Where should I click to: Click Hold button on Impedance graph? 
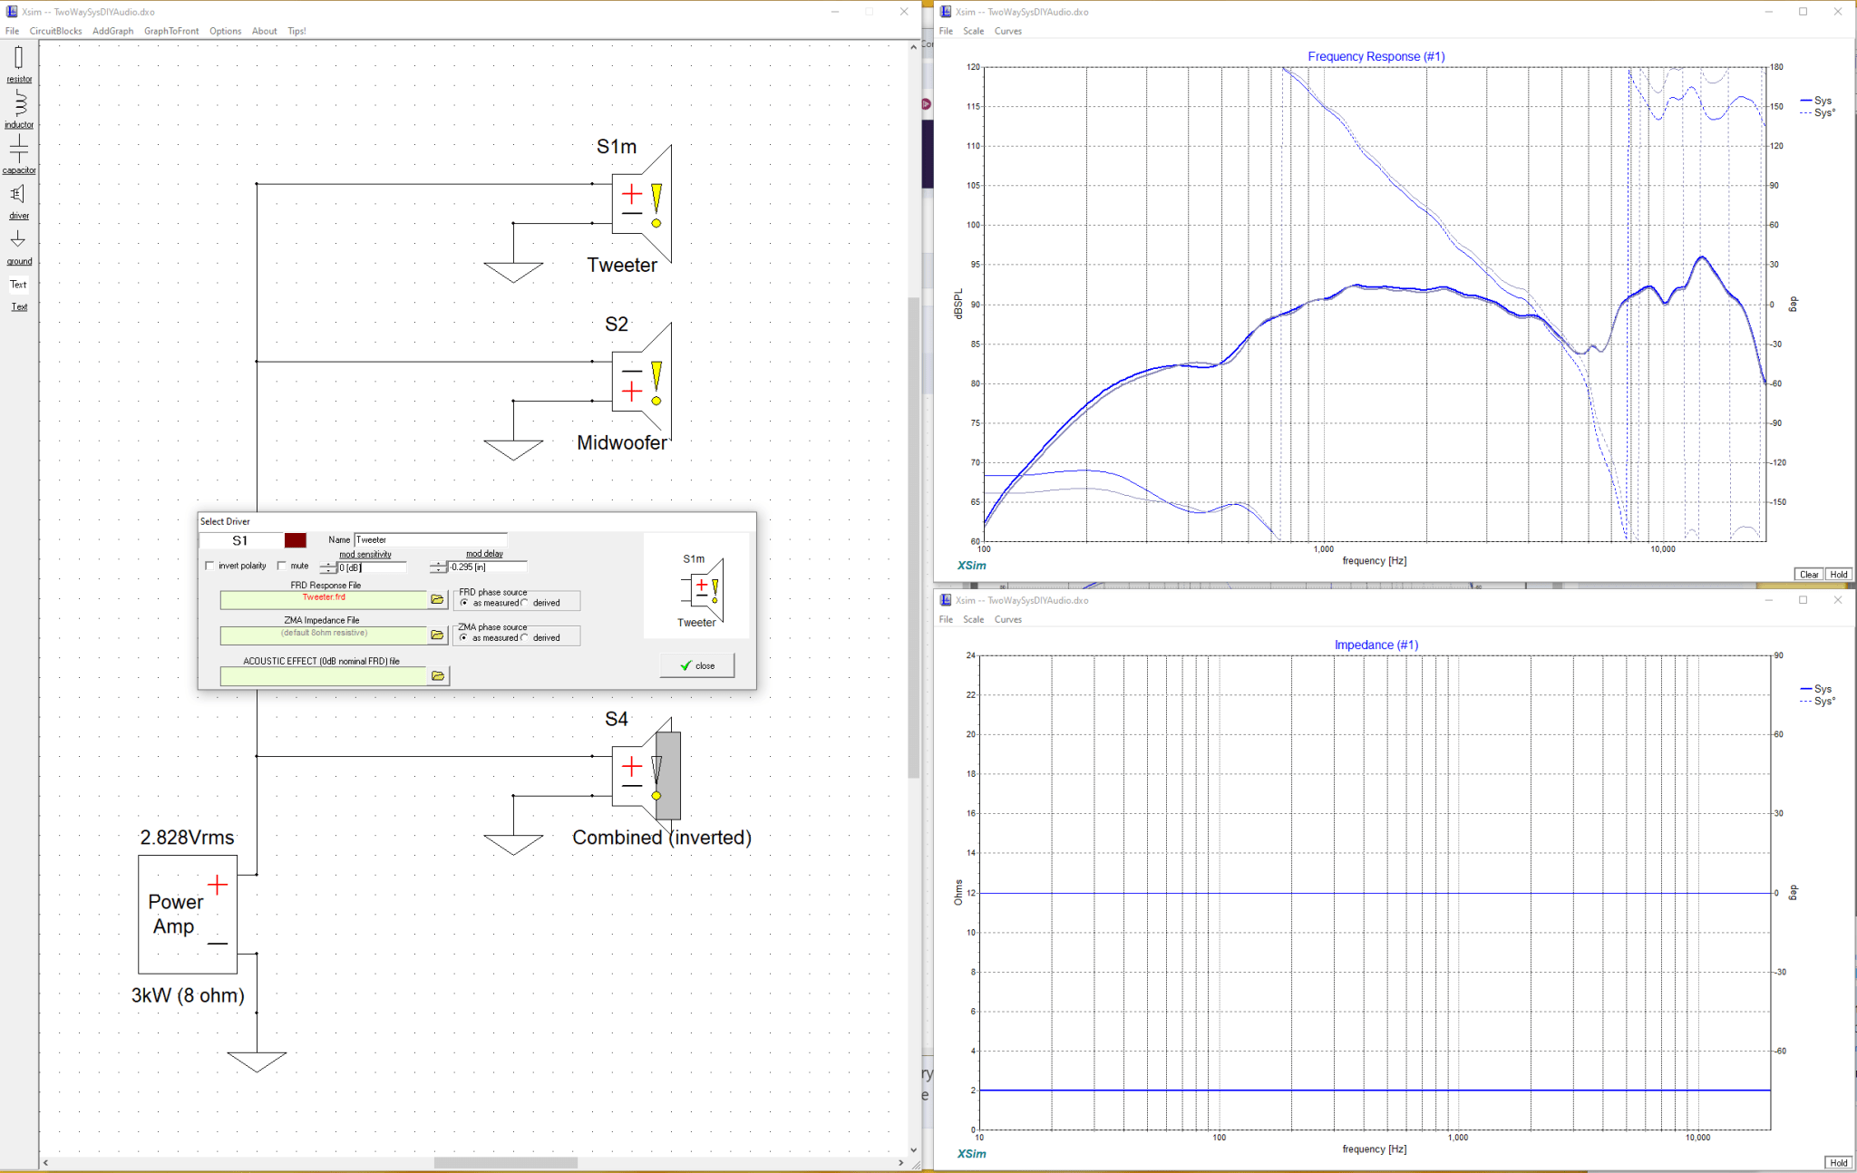click(x=1839, y=1162)
